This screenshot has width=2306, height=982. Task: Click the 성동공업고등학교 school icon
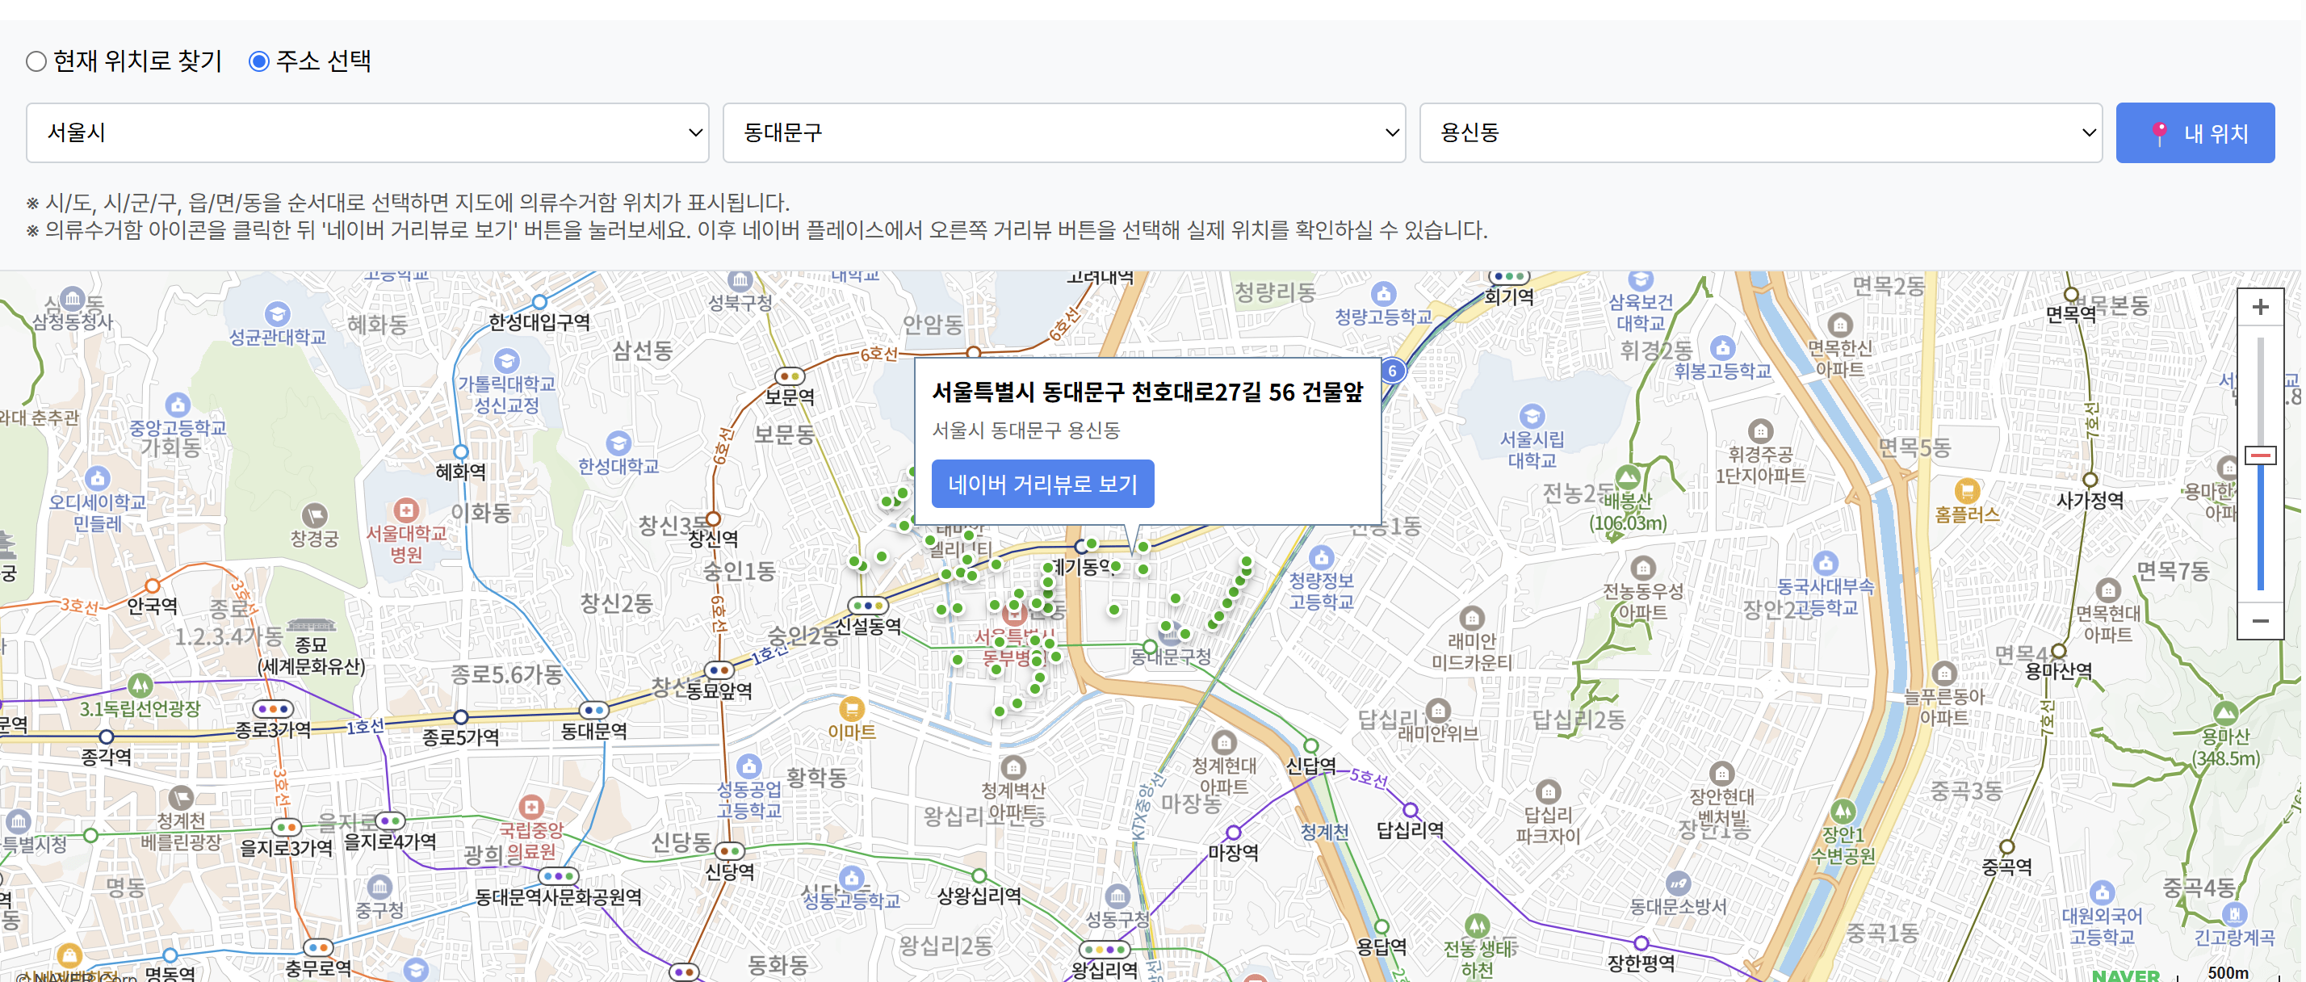[x=749, y=766]
